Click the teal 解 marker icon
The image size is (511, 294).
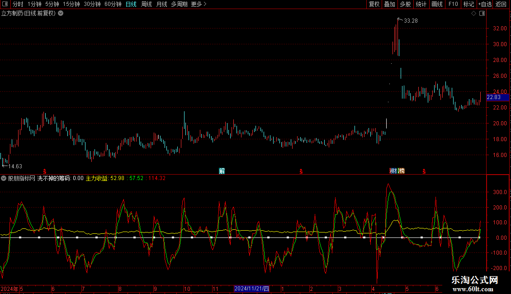[x=222, y=171]
